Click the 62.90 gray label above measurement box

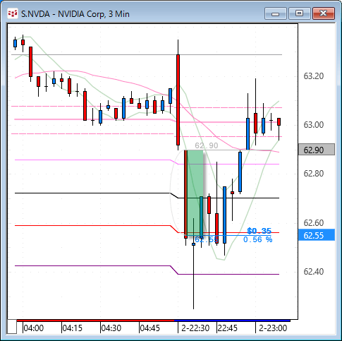click(207, 145)
